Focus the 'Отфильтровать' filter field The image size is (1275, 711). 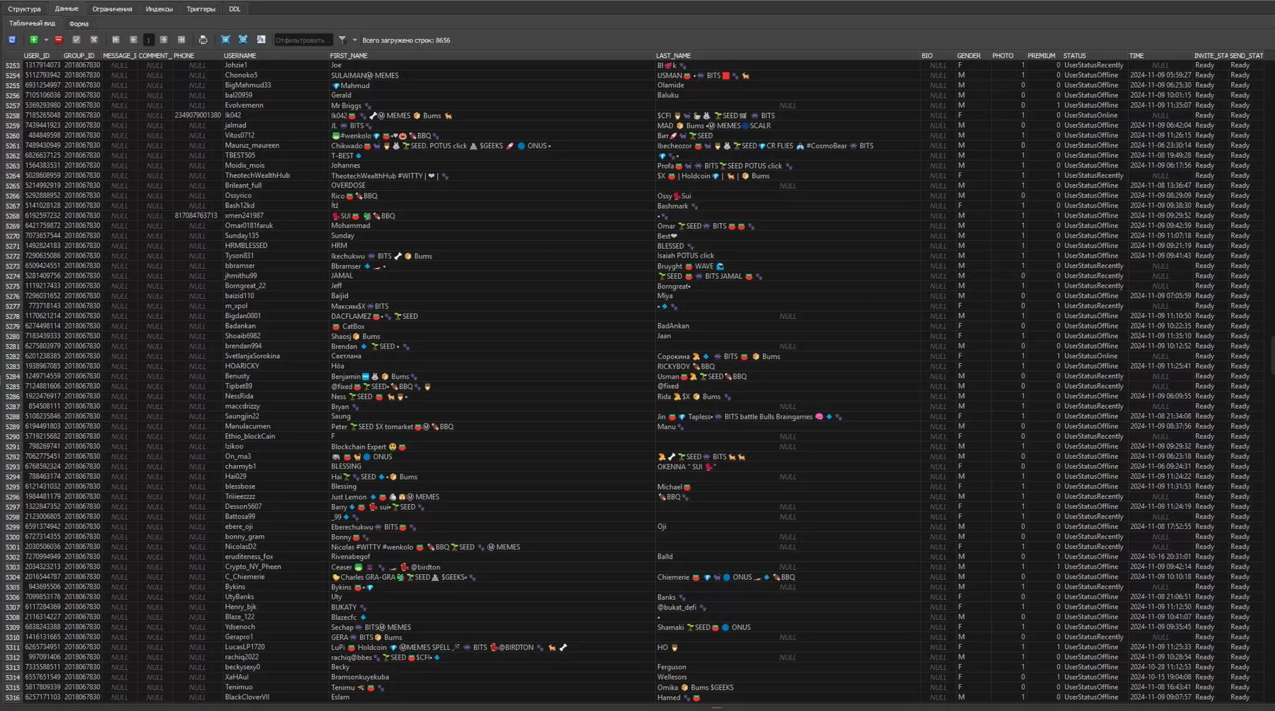(303, 40)
